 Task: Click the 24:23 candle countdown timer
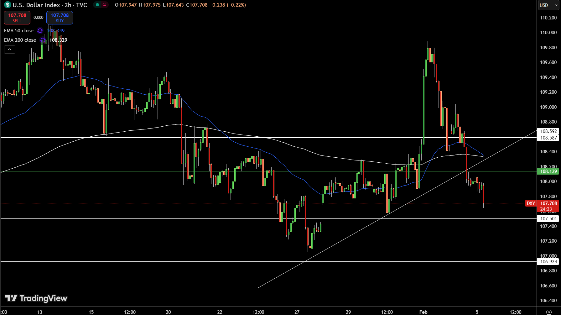coord(546,209)
